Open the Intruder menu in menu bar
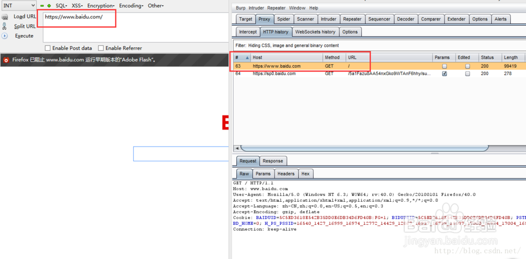 pyautogui.click(x=256, y=8)
